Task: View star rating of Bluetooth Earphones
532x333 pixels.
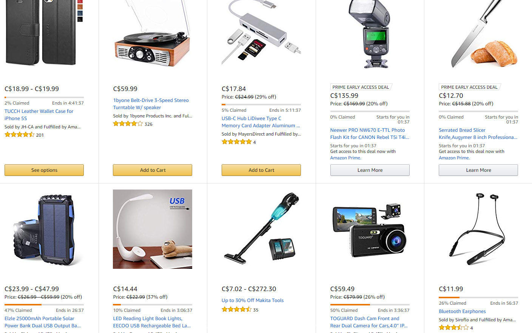Action: (453, 327)
